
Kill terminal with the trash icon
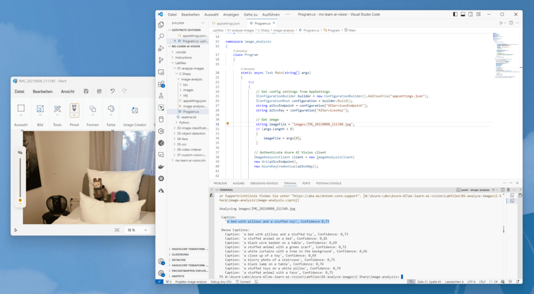tap(508, 190)
